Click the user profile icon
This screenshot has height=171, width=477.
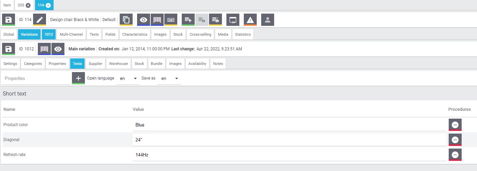[x=268, y=20]
